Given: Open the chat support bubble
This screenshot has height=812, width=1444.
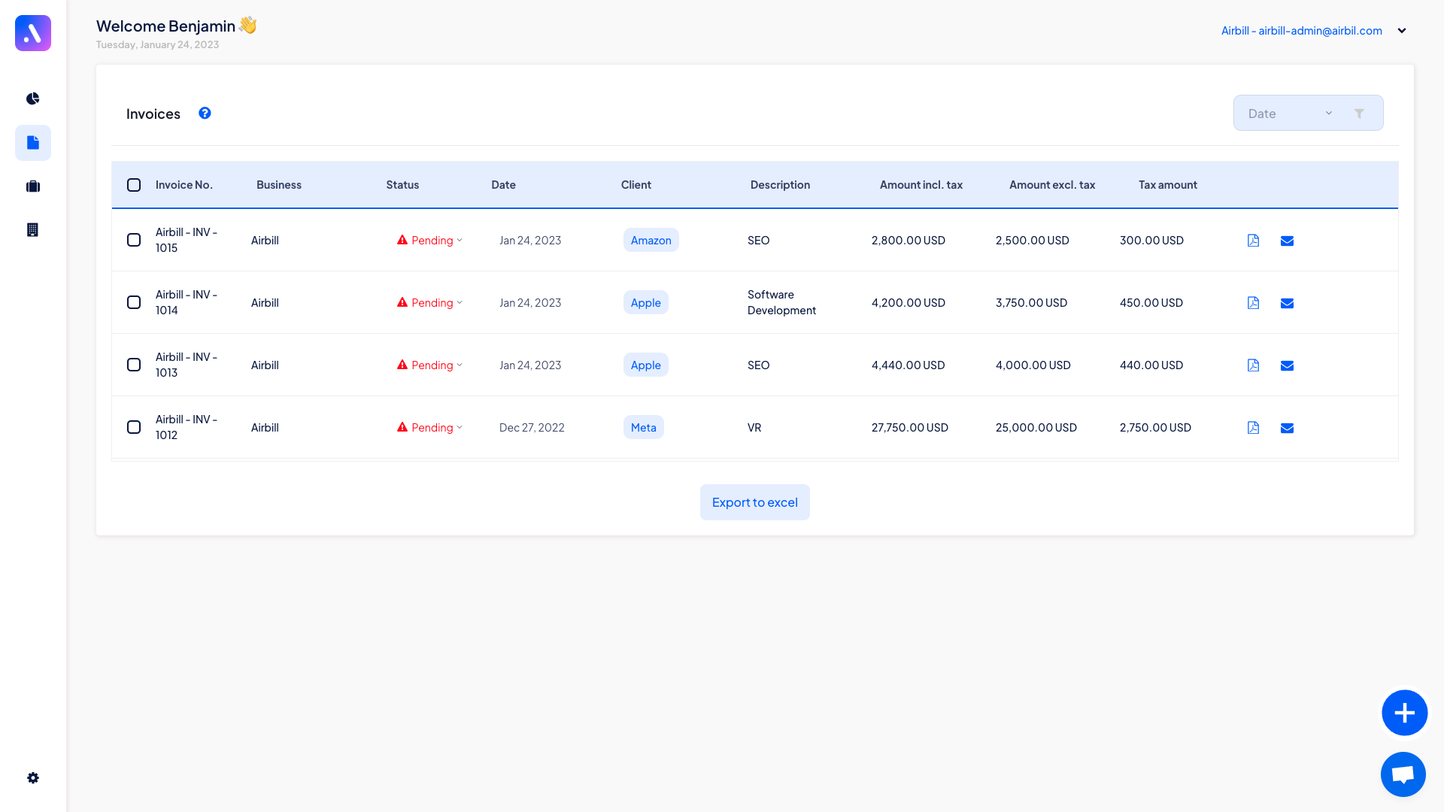Looking at the screenshot, I should pyautogui.click(x=1403, y=774).
